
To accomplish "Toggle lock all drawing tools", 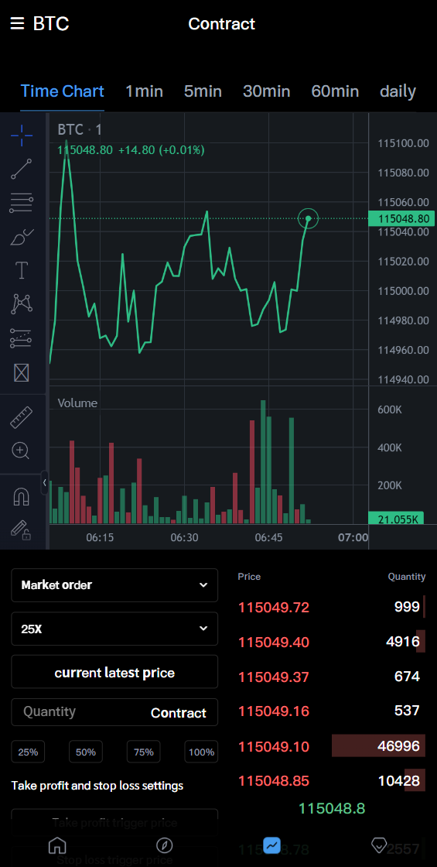I will click(x=22, y=529).
